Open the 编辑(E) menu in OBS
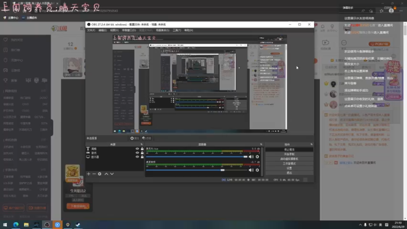The height and width of the screenshot is (229, 407). [x=103, y=31]
